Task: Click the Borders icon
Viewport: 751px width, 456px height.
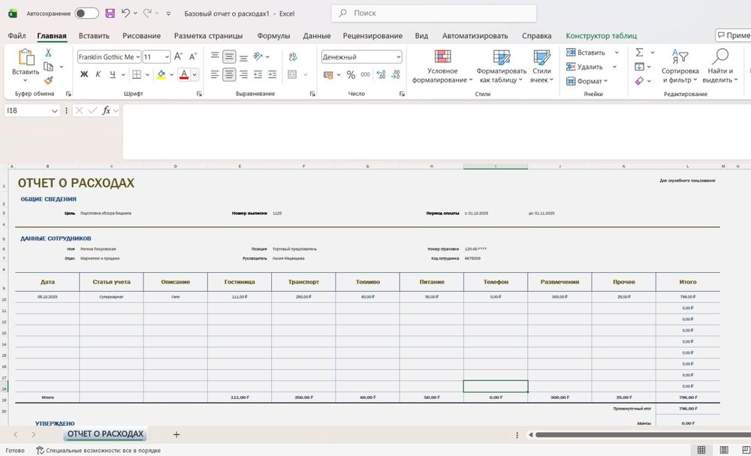Action: (137, 74)
